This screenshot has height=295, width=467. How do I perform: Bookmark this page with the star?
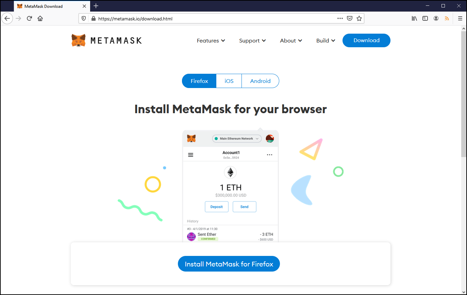[359, 19]
